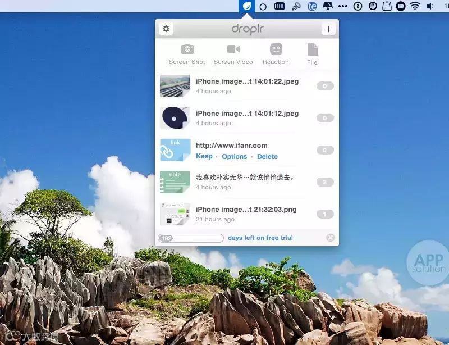Viewport: 449px width, 345px height.
Task: Click view count badge showing 2 on note
Action: click(325, 182)
